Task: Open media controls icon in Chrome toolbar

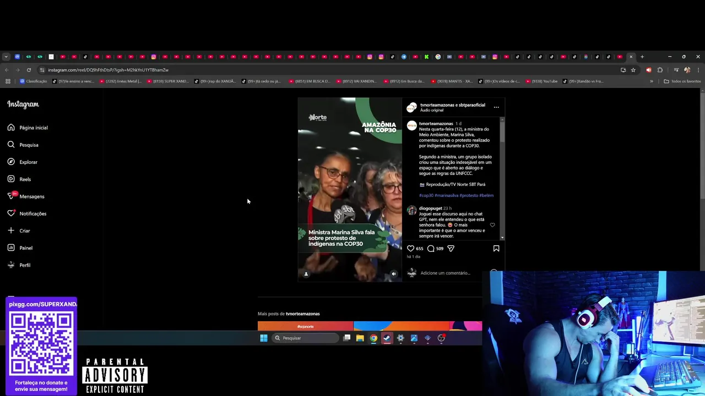Action: (676, 70)
